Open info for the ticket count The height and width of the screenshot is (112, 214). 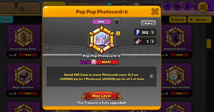(x=152, y=41)
